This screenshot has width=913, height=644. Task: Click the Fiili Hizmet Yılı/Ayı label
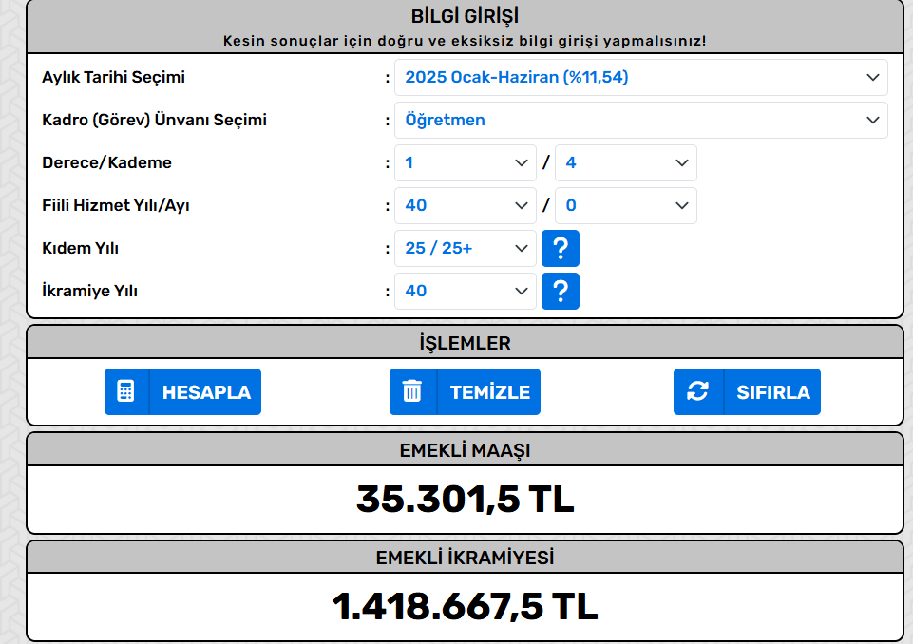pyautogui.click(x=115, y=205)
